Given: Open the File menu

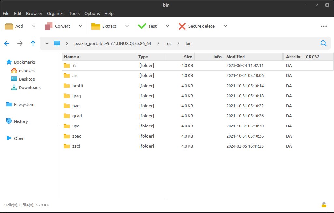Looking at the screenshot, I should pos(6,13).
